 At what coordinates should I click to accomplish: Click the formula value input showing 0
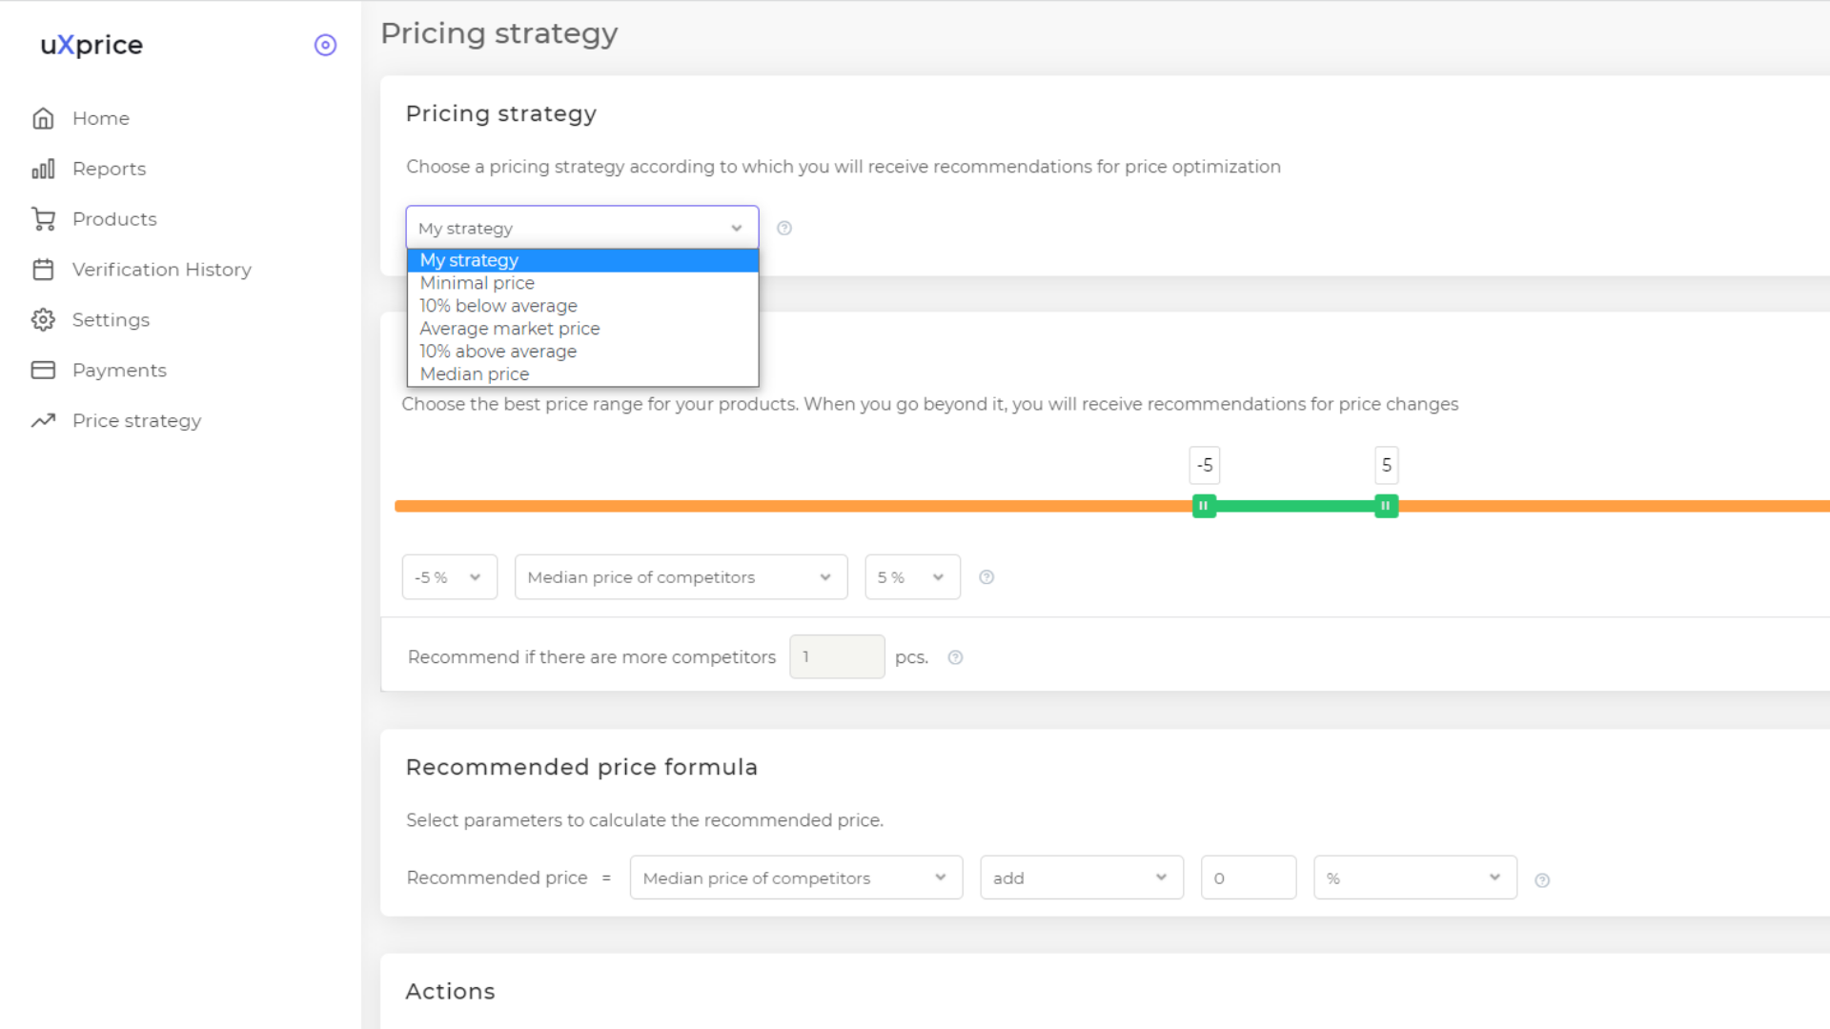coord(1249,878)
